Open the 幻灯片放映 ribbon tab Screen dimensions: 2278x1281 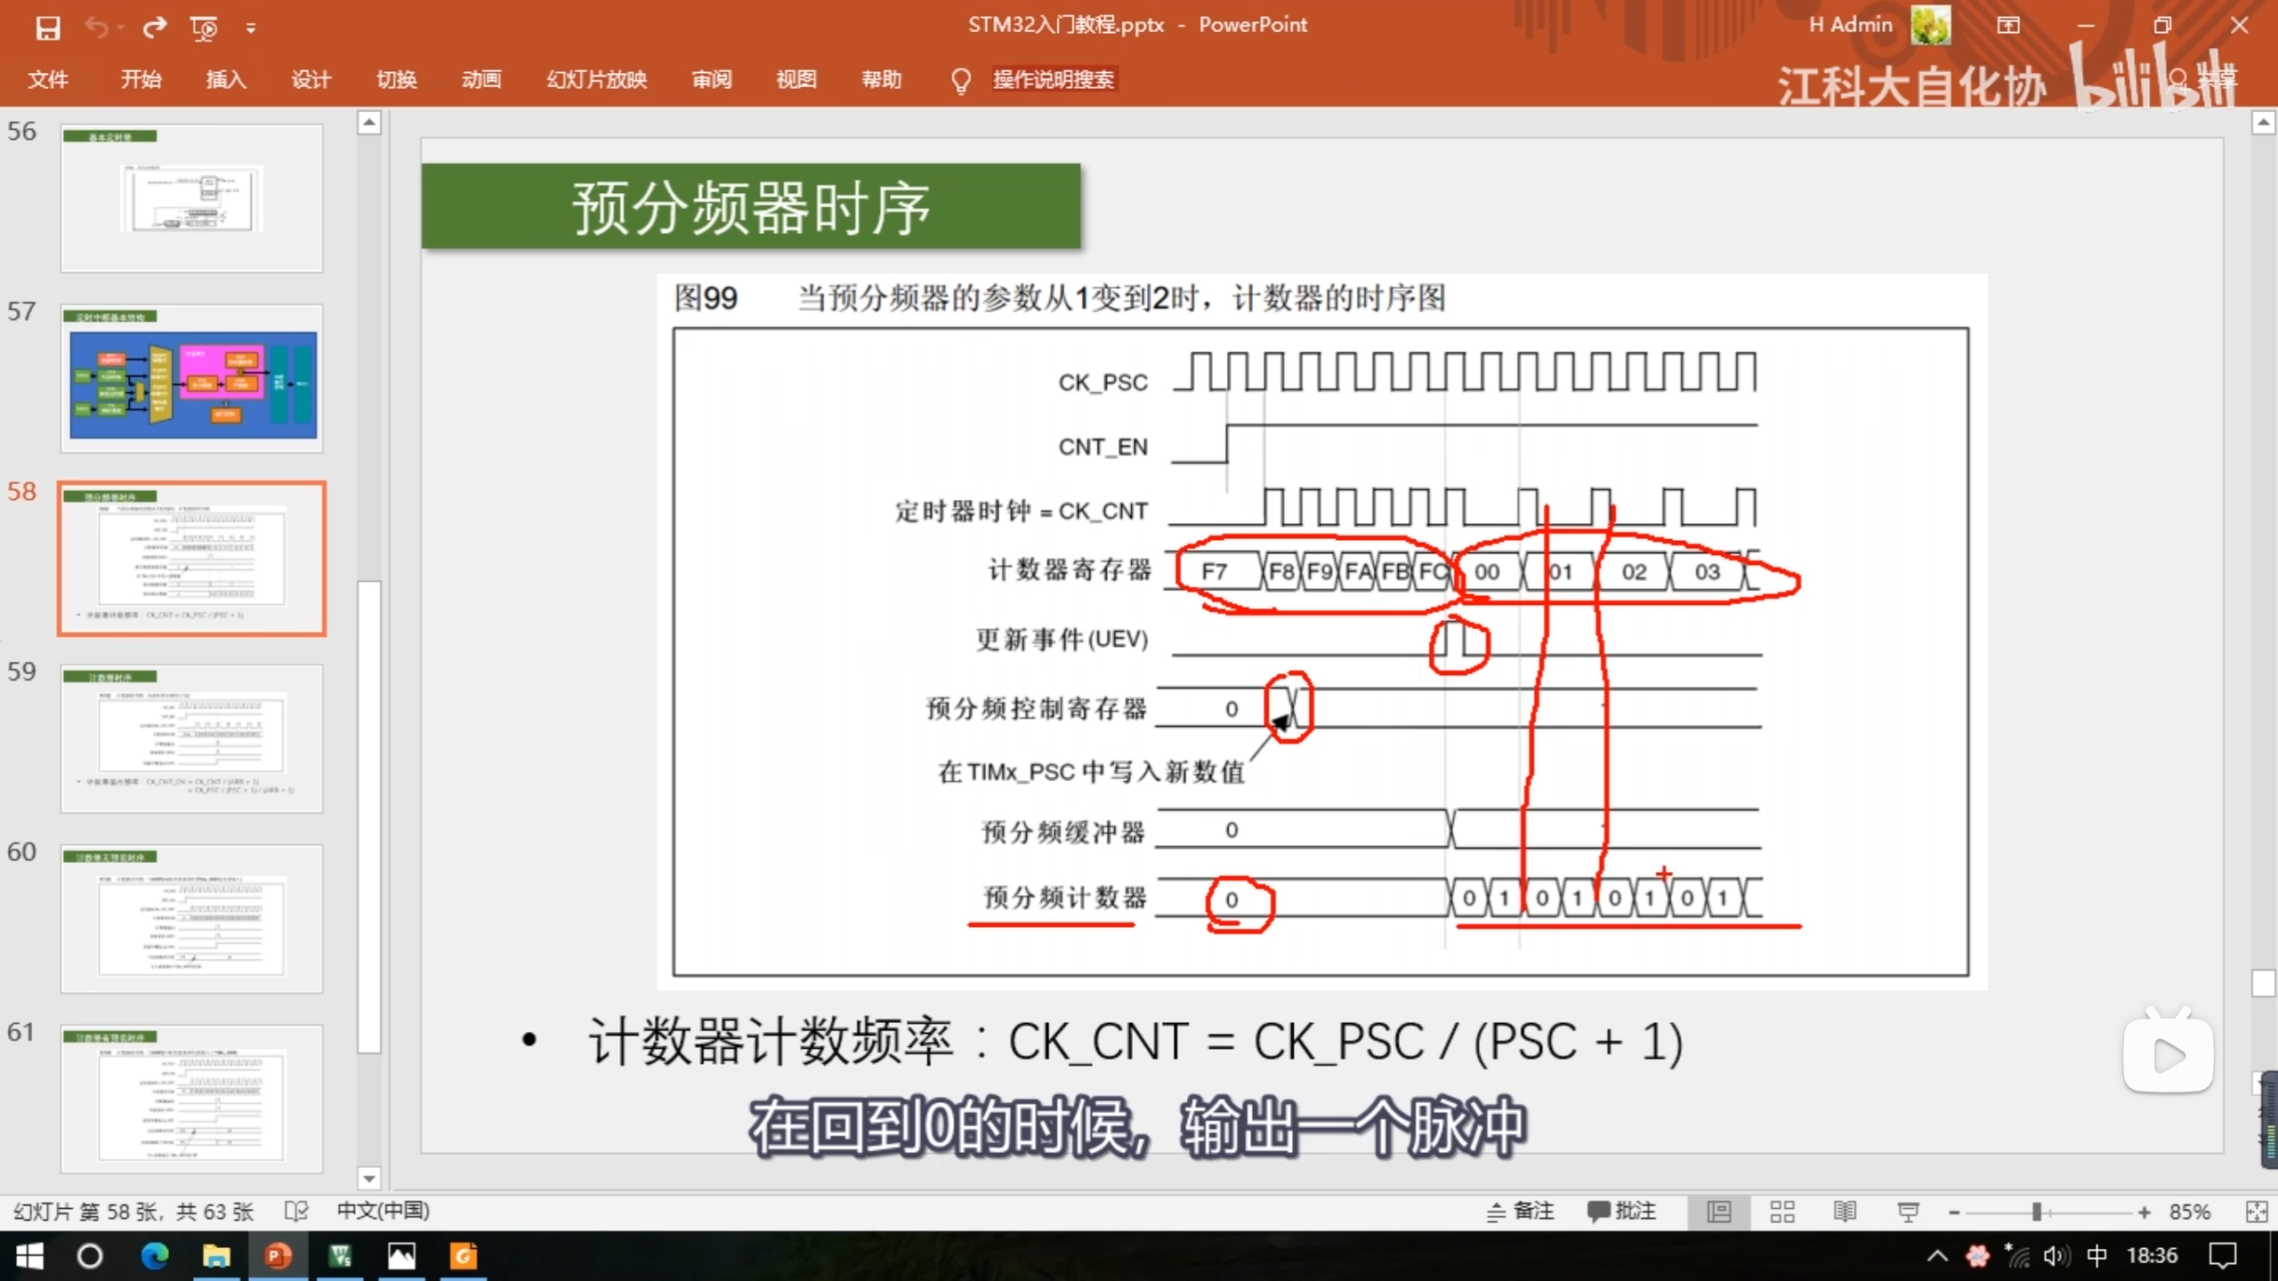(596, 79)
